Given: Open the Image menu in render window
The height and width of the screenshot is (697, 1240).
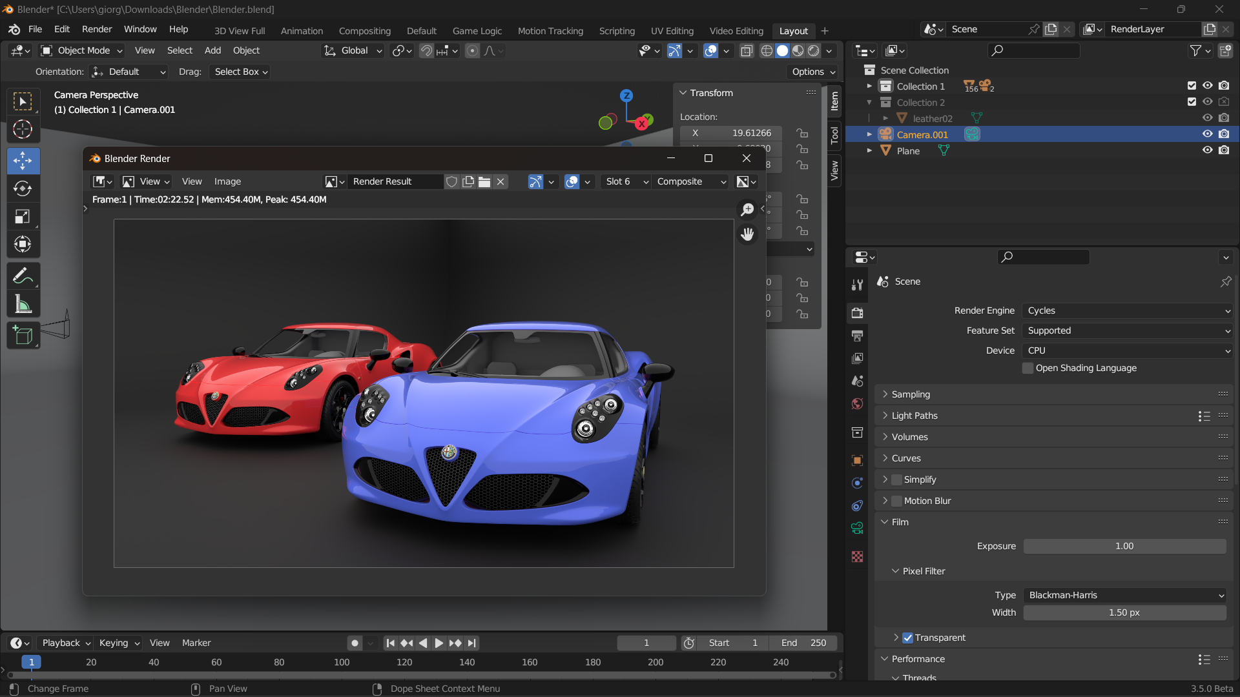Looking at the screenshot, I should point(227,181).
